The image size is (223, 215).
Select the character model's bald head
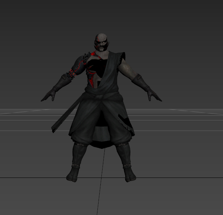101,42
